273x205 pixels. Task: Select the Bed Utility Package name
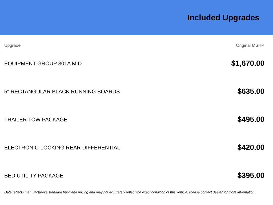tap(34, 176)
